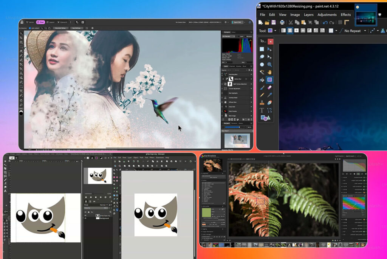Open Extensions menu in Inkscape
The height and width of the screenshot is (259, 387).
[x=160, y=158]
